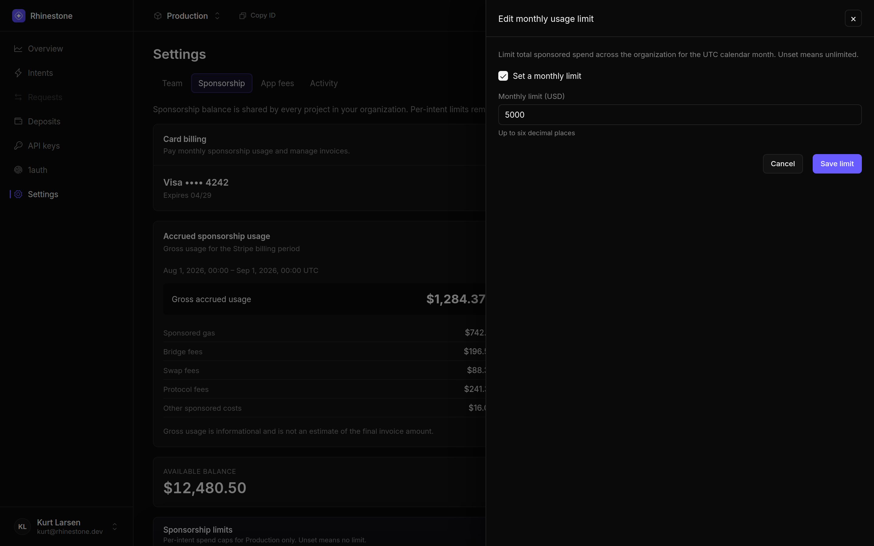Switch to the App fees tab
Image resolution: width=874 pixels, height=546 pixels.
pyautogui.click(x=277, y=83)
